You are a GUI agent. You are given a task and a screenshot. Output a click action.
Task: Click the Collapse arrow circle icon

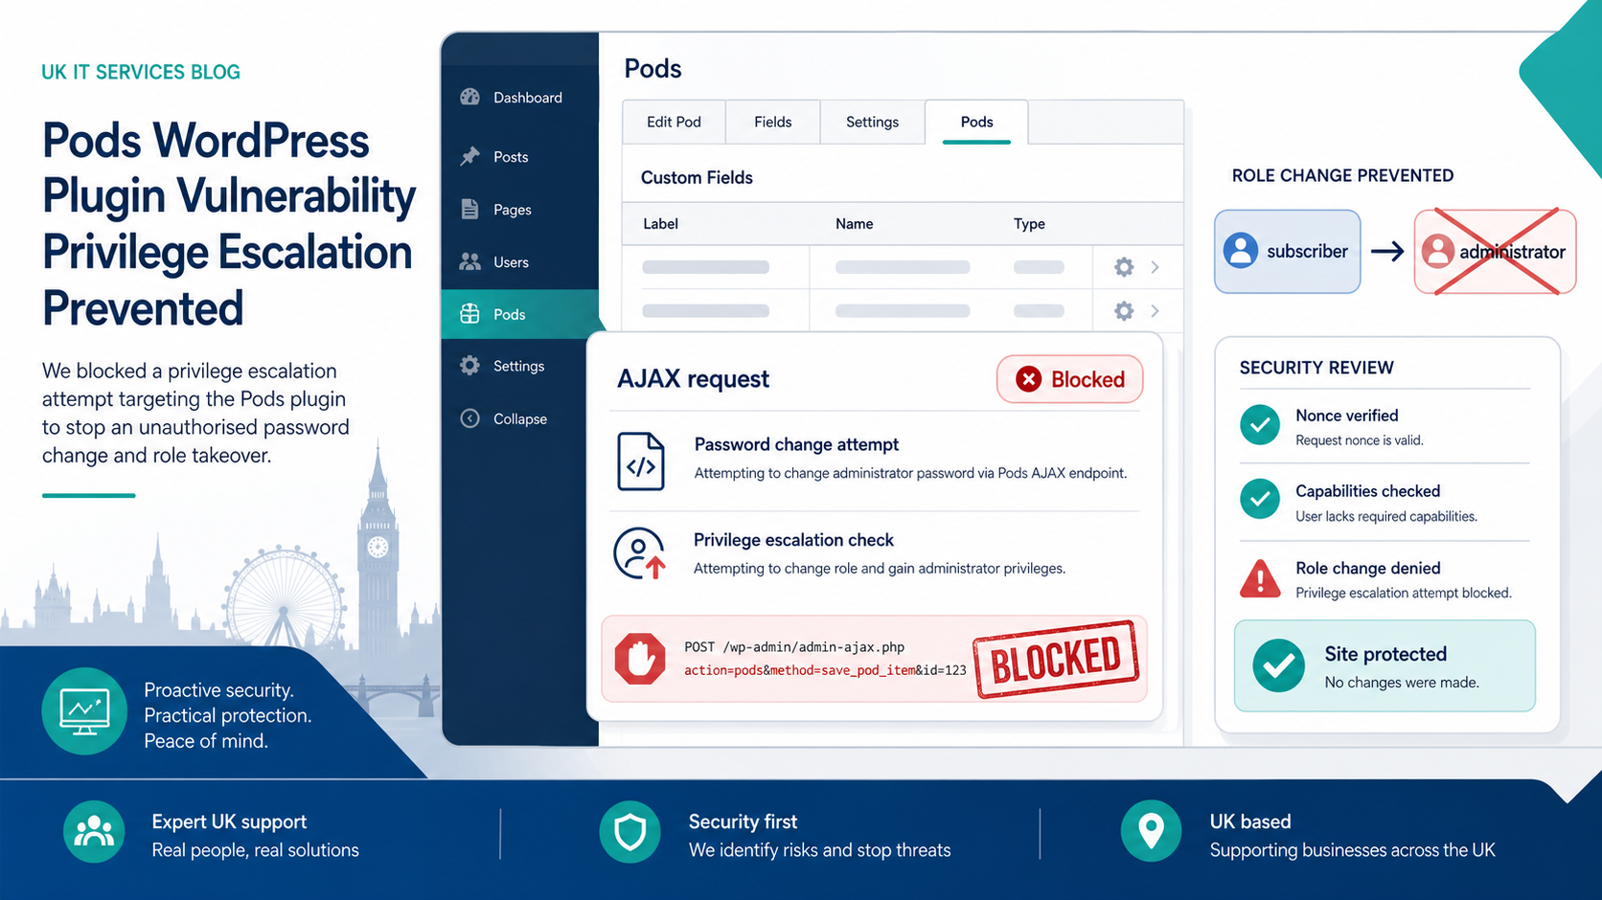point(469,418)
